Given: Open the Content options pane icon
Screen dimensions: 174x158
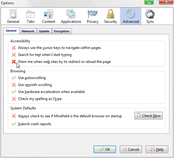Looking at the screenshot, I should point(48,16).
